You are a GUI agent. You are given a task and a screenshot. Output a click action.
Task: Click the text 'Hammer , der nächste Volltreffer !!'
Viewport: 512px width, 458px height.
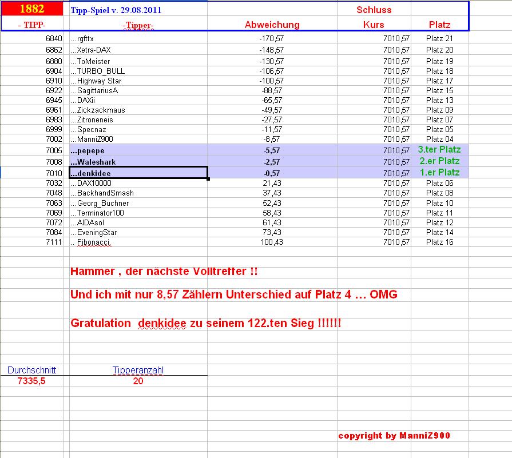164,271
